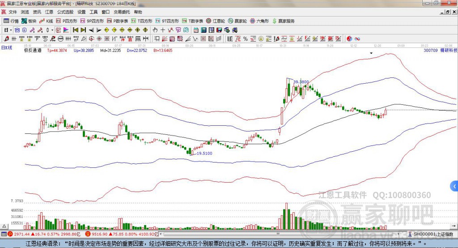The height and width of the screenshot is (248, 458).
Task: Open the 江恩轮 tool
Action: [216, 21]
